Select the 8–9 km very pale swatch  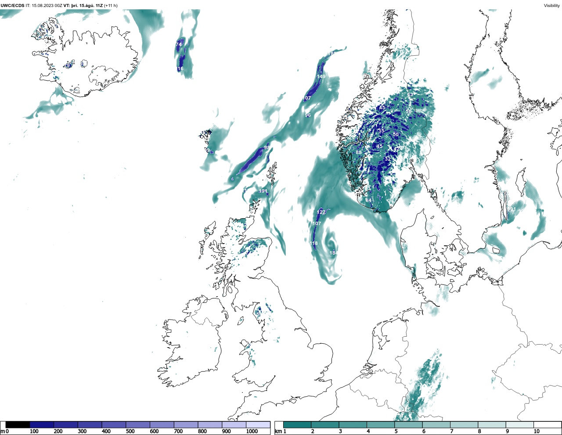492,425
